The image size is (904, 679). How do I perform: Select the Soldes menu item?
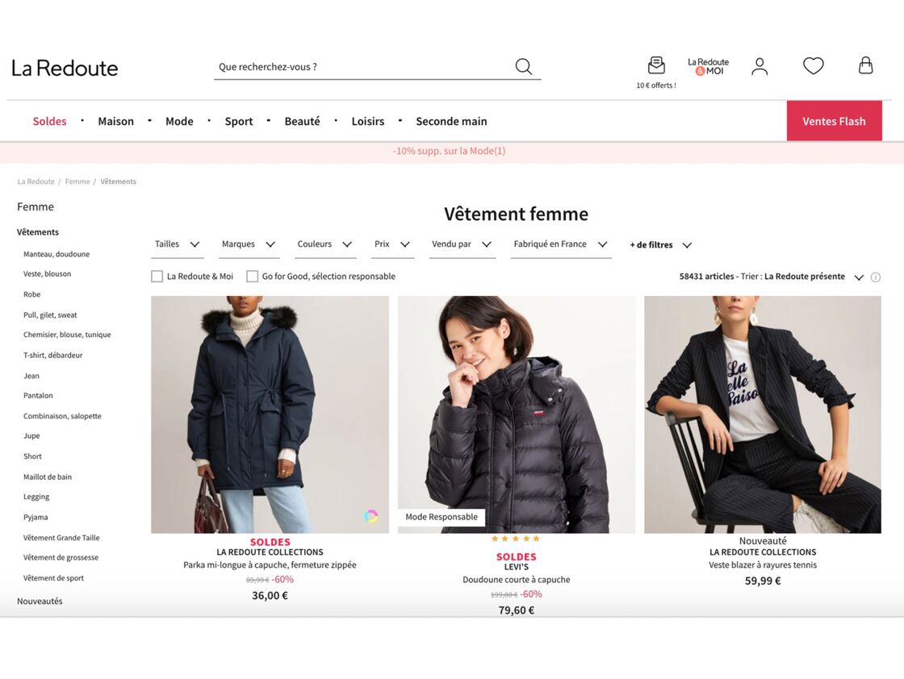[49, 121]
